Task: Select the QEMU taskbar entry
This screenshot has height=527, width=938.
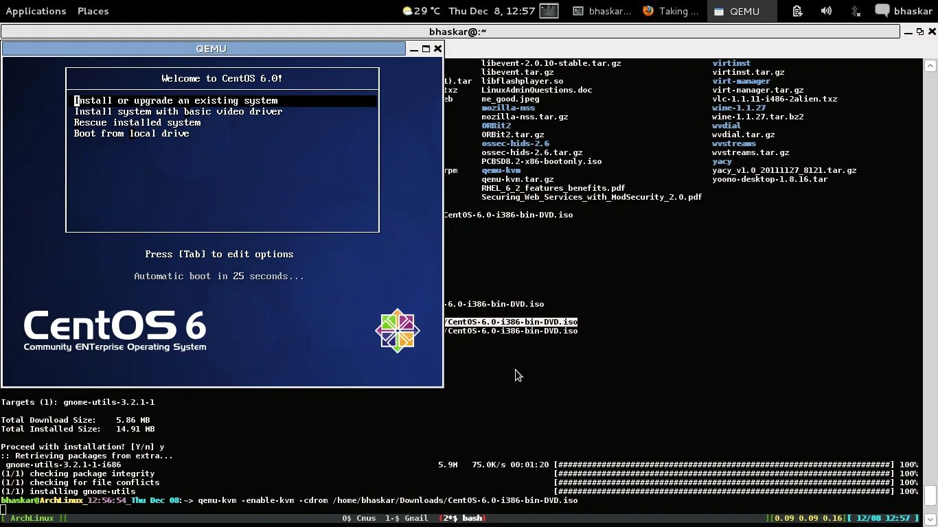Action: [x=743, y=11]
